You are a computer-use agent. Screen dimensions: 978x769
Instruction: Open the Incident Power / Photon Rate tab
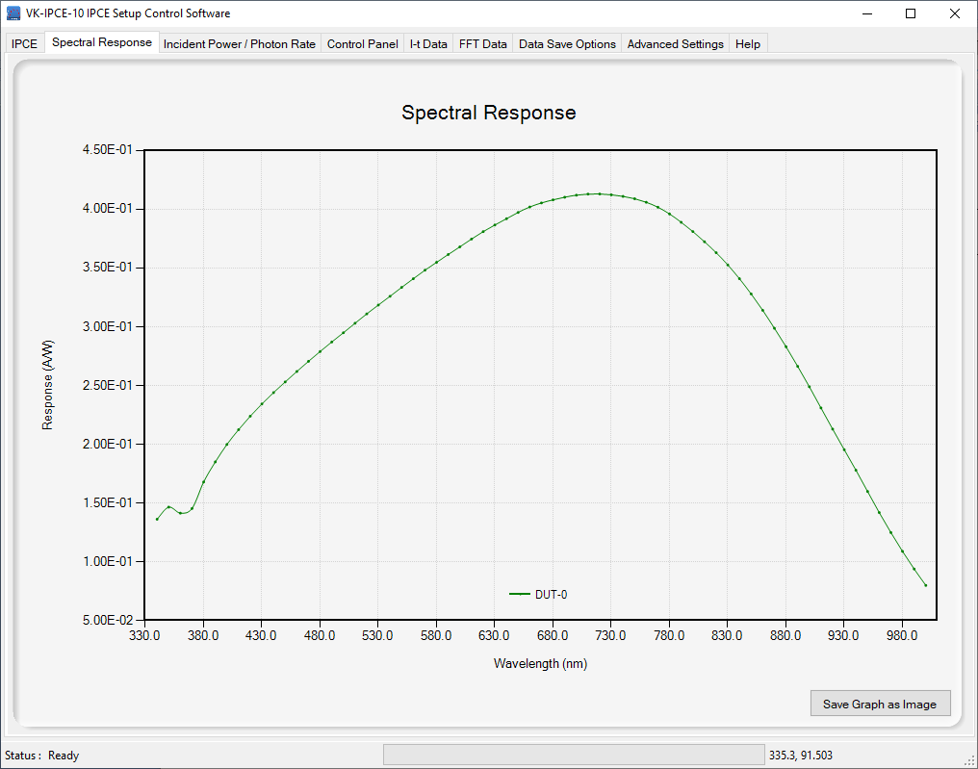239,44
